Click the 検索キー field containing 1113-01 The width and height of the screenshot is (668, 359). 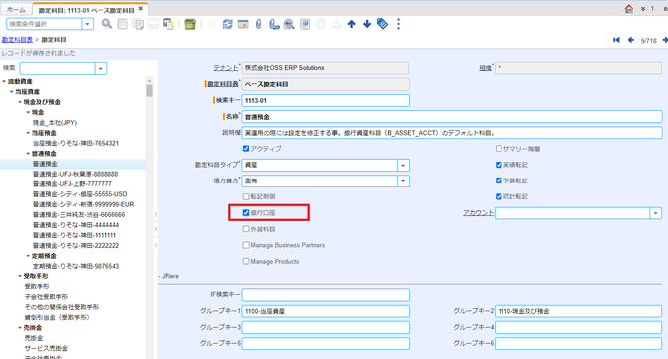pyautogui.click(x=325, y=100)
